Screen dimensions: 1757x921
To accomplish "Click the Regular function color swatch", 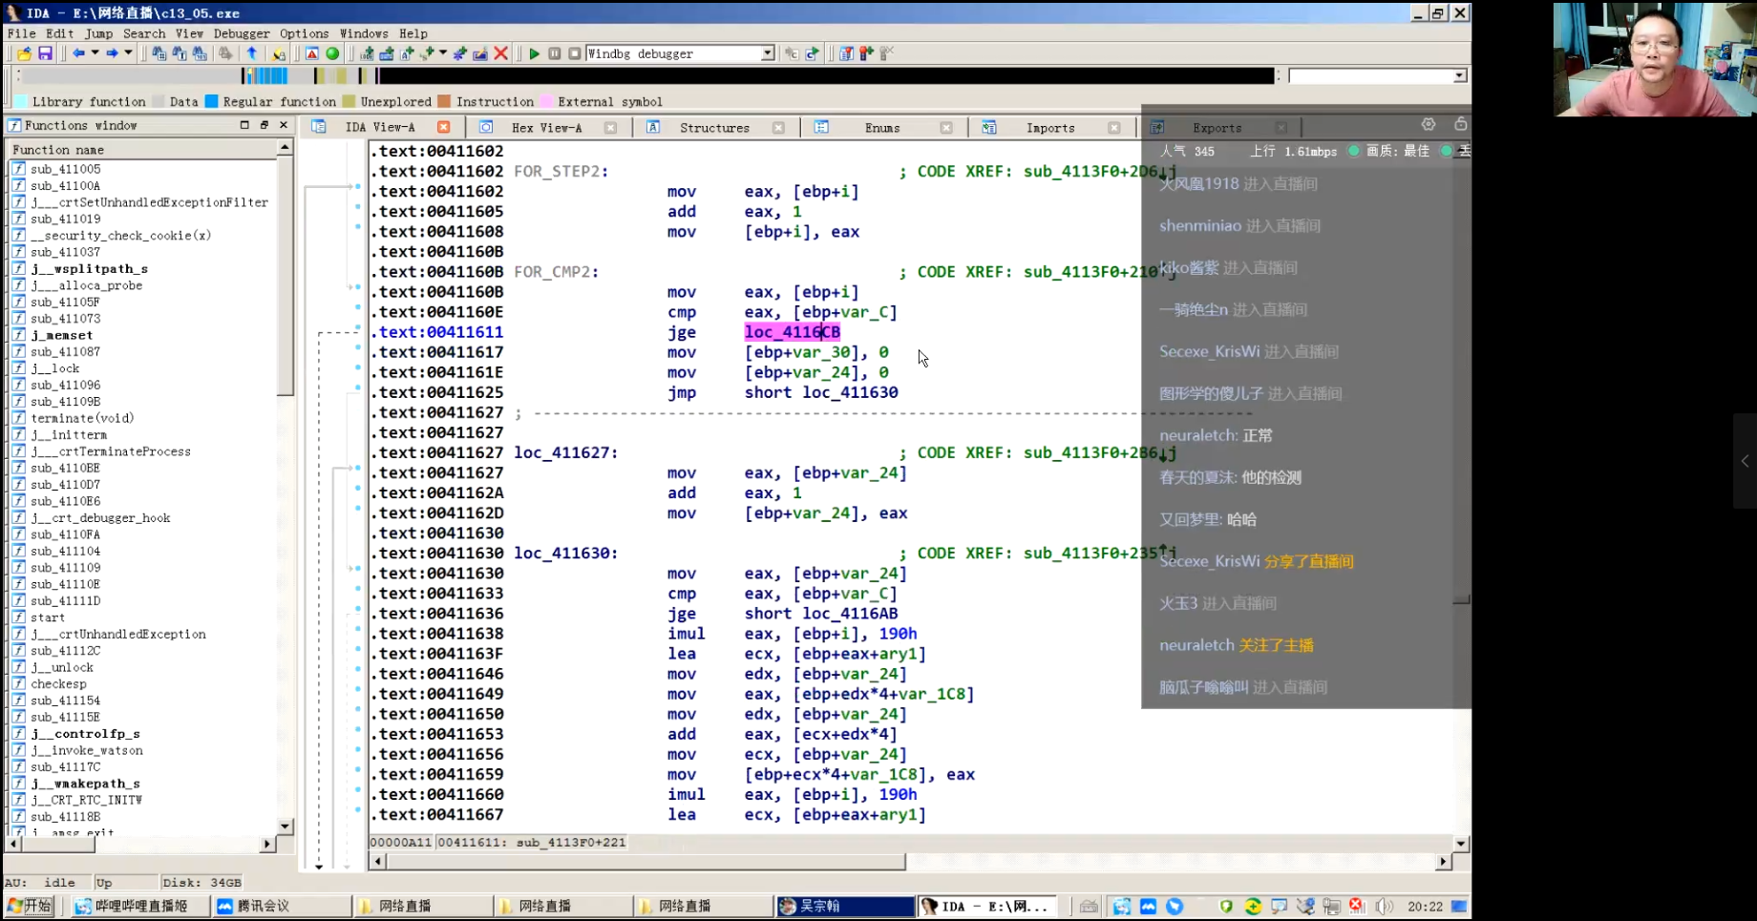I will [x=211, y=101].
